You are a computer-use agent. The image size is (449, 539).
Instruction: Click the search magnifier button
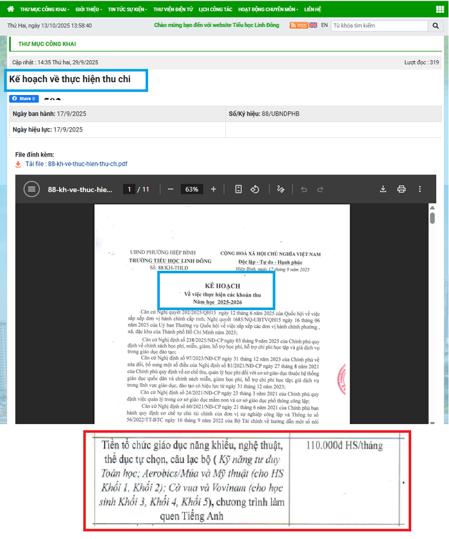(x=437, y=26)
